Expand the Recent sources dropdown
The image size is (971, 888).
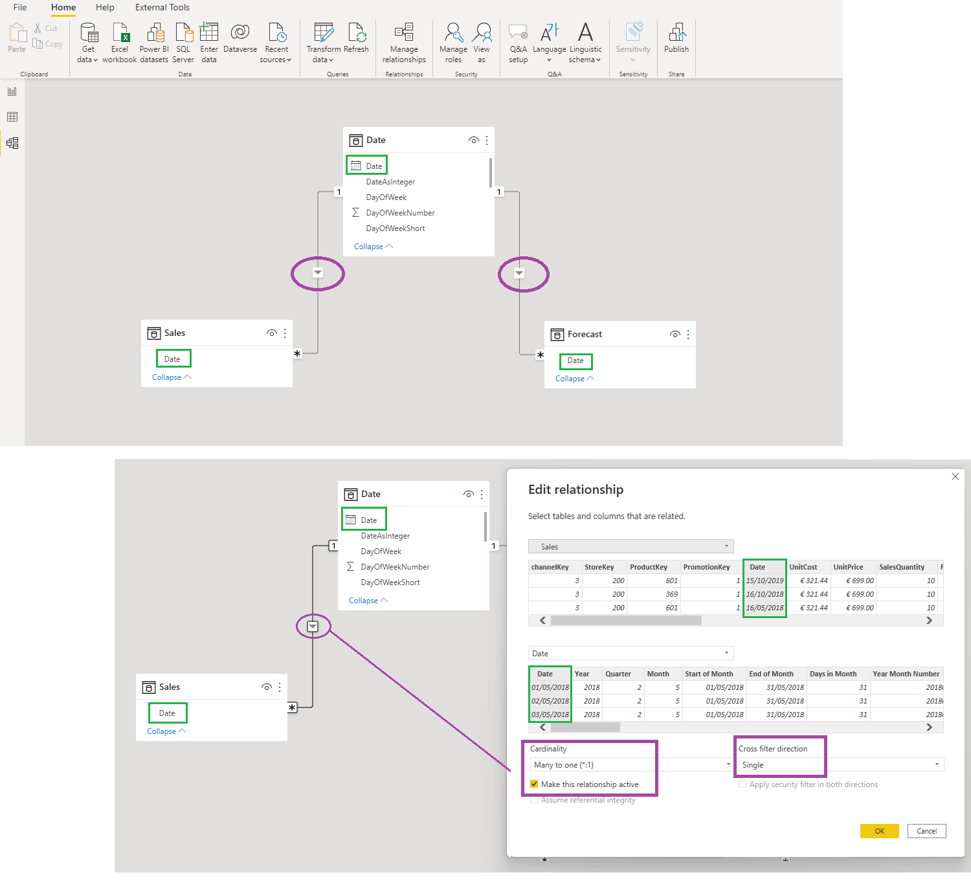(276, 44)
